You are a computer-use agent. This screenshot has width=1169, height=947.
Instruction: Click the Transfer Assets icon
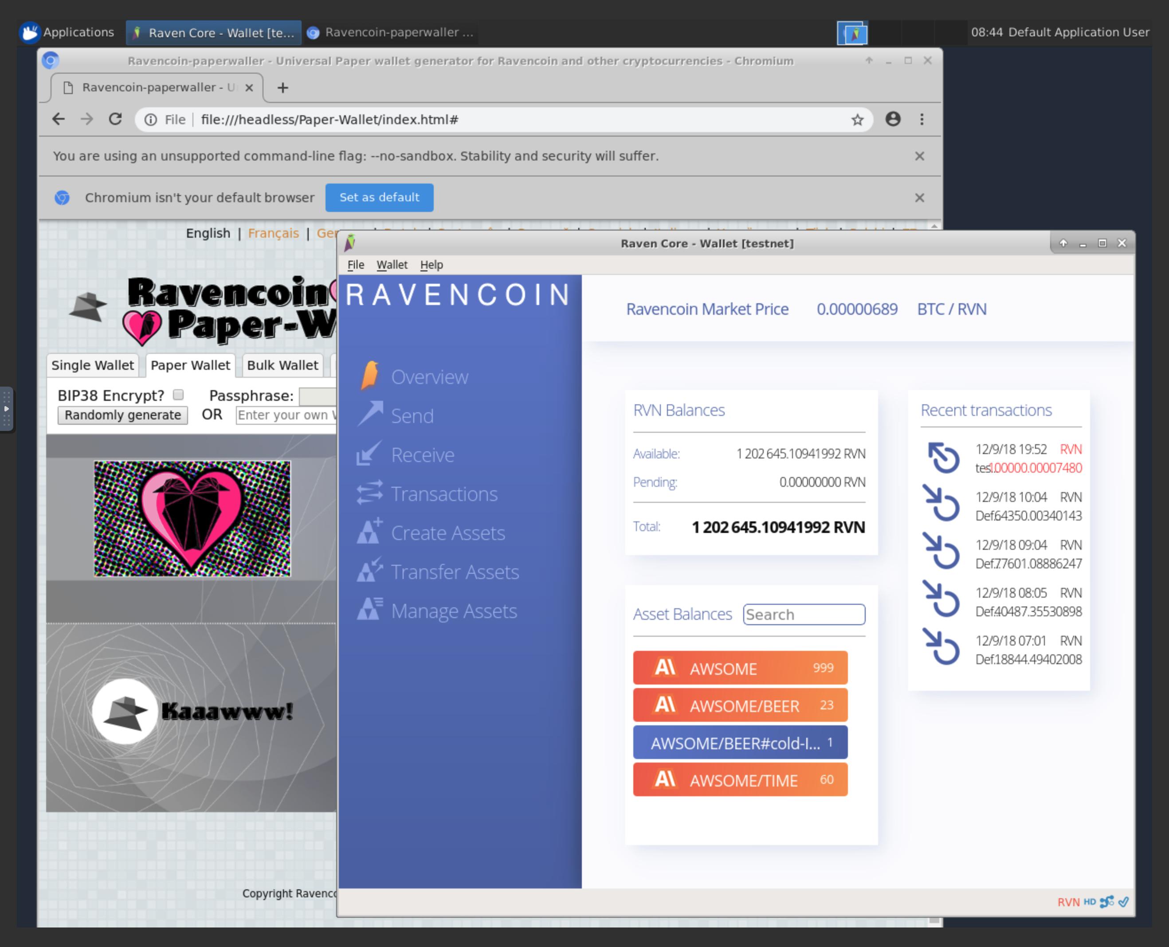[369, 571]
